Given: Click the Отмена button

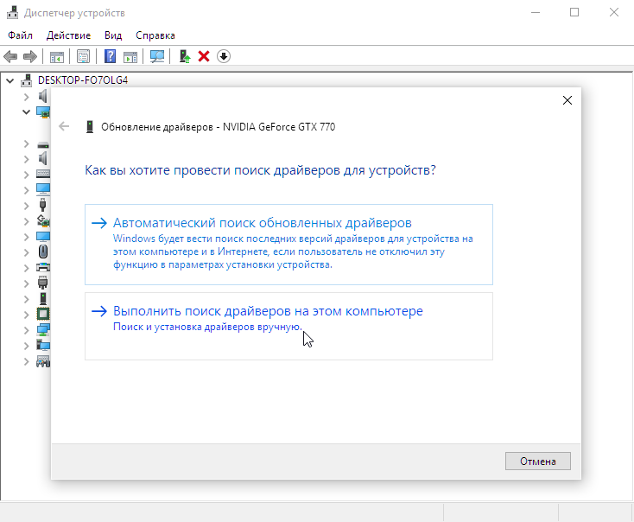Looking at the screenshot, I should point(538,462).
